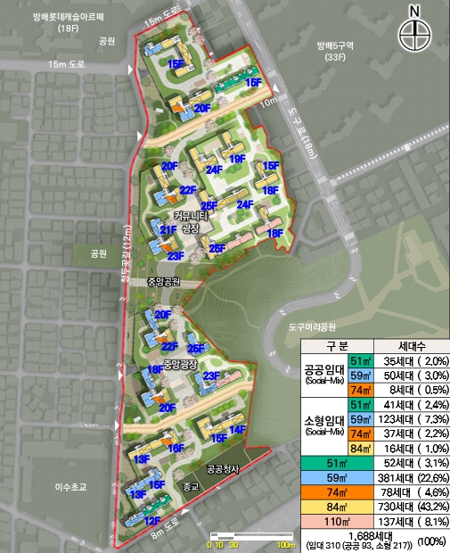Select the 110㎡ pink legend swatch

(x=337, y=521)
